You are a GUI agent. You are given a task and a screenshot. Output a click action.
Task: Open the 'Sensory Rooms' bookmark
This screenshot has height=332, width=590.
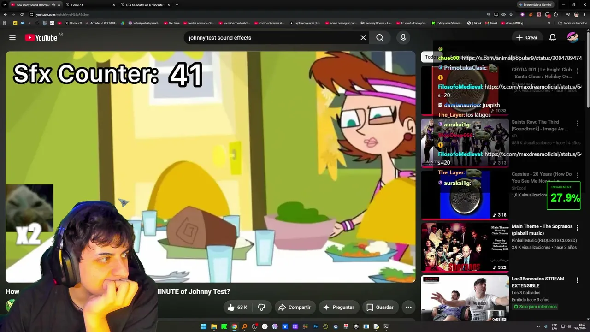coord(376,23)
